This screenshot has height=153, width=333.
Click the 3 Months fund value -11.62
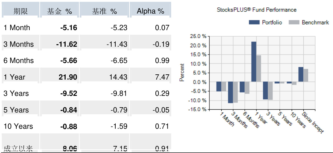click(67, 44)
